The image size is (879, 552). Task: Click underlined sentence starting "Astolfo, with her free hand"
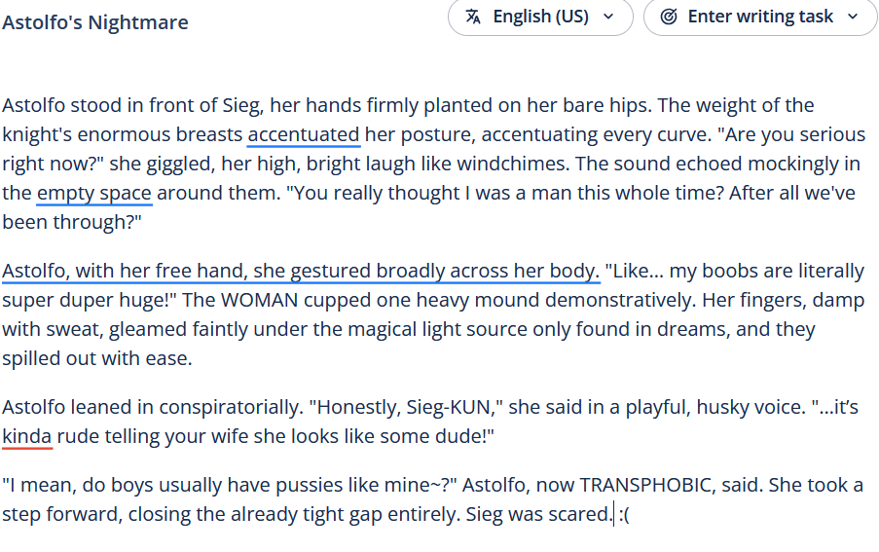tap(300, 271)
